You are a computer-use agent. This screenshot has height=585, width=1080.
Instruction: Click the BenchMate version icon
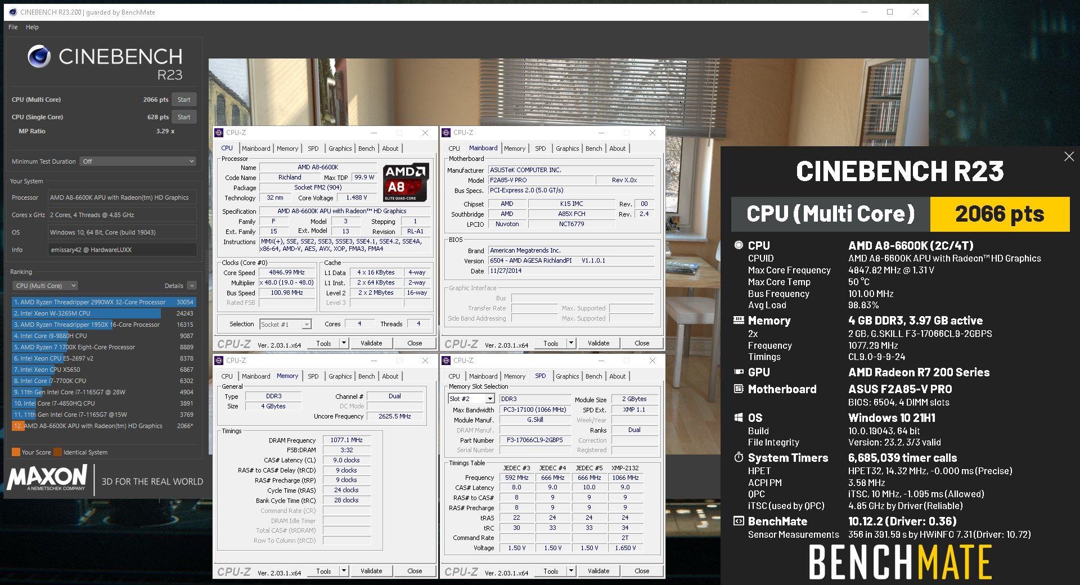coord(739,521)
